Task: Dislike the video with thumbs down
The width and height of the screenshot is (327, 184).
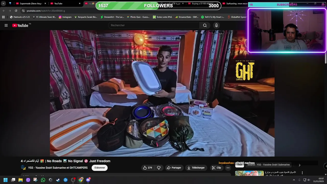Action: 159,168
